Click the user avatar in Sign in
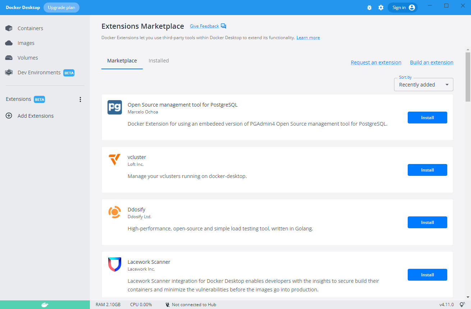The width and height of the screenshot is (471, 309). coord(412,8)
